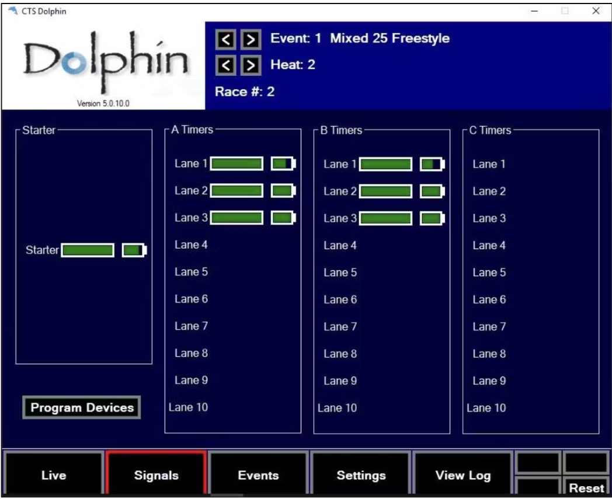This screenshot has width=612, height=499.
Task: Click B Timers Lane 1 battery icon
Action: click(433, 164)
